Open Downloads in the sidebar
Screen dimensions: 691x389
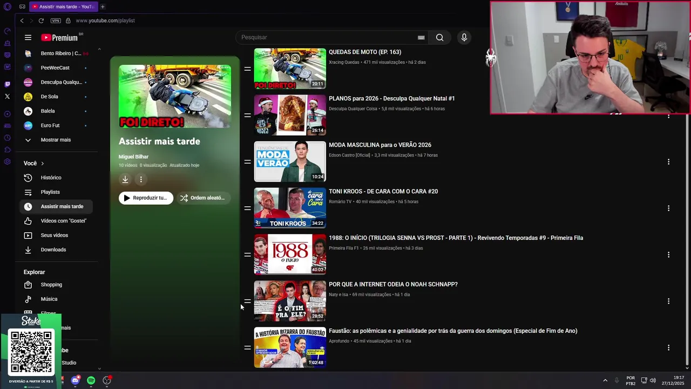coord(56,250)
